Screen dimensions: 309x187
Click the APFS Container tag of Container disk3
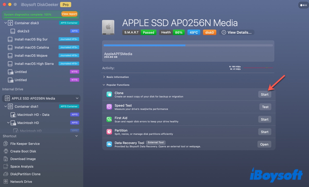[69, 23]
